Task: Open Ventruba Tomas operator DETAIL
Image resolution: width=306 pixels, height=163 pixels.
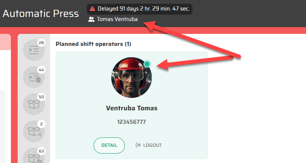Action: [x=109, y=145]
